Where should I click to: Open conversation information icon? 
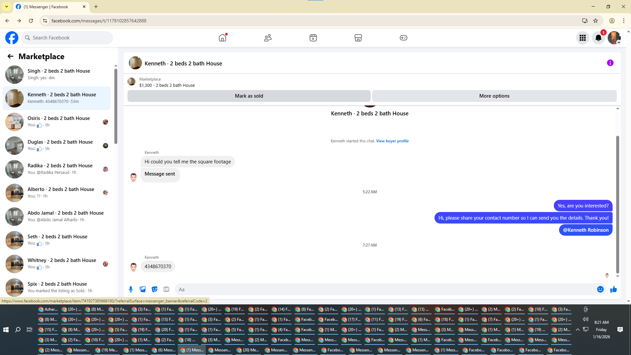pyautogui.click(x=610, y=63)
